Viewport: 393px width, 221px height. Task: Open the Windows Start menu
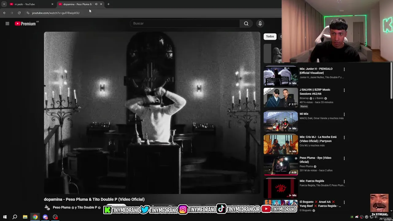click(x=5, y=217)
